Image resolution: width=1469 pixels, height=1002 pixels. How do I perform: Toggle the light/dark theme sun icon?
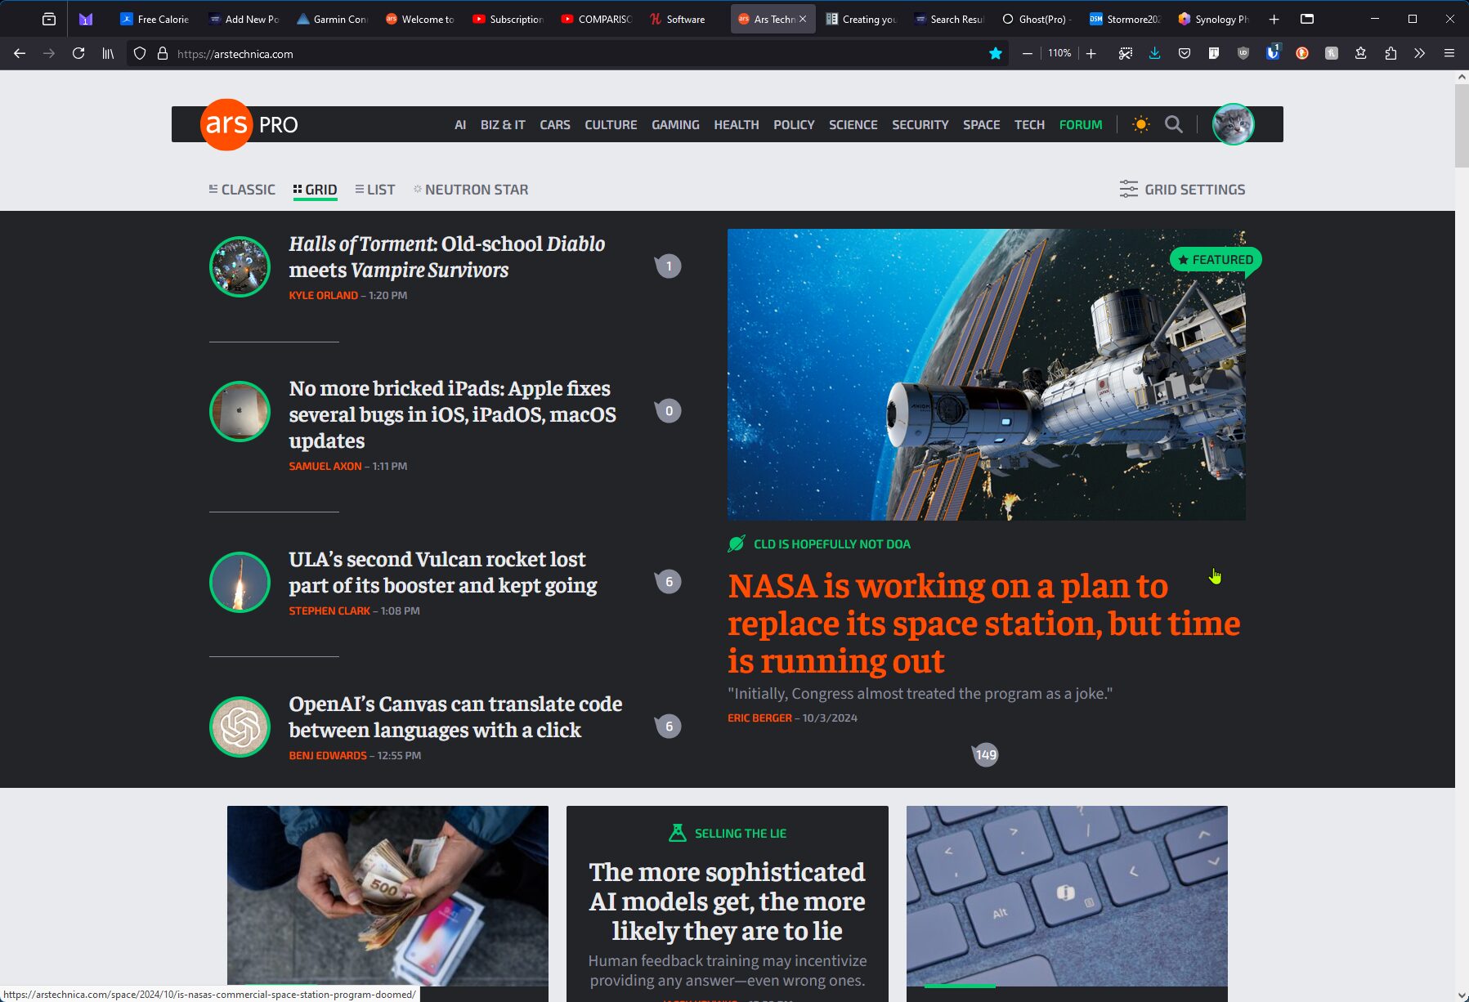pyautogui.click(x=1140, y=124)
